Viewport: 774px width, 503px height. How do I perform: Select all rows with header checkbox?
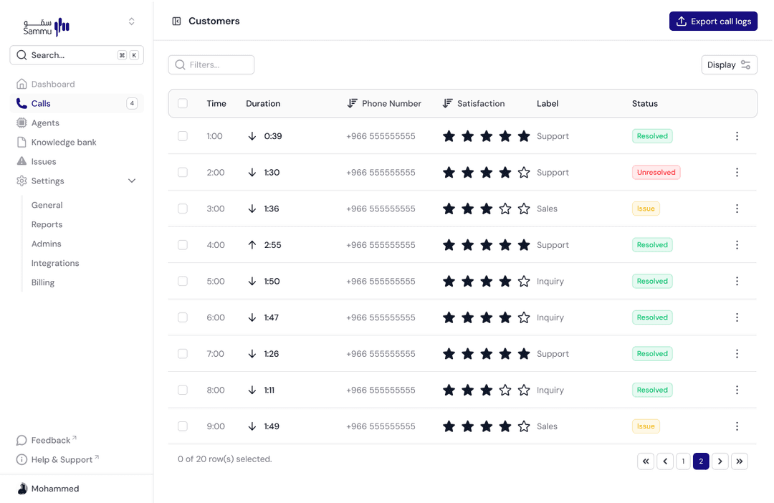click(x=183, y=103)
